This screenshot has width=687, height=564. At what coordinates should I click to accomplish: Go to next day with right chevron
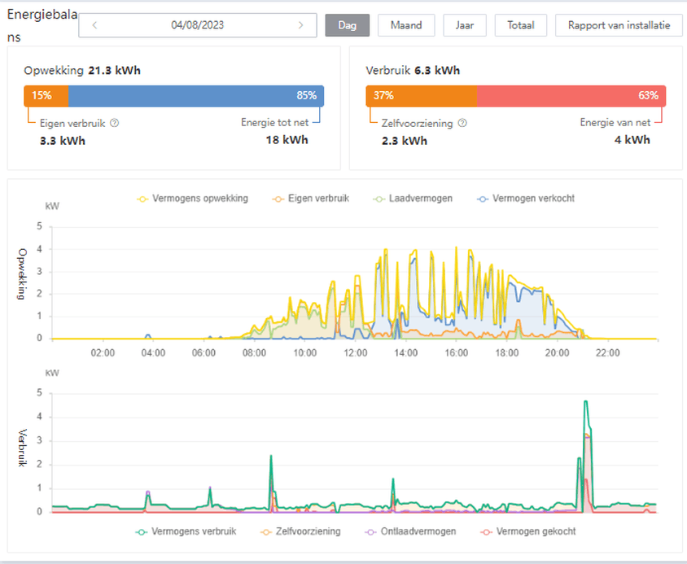(301, 25)
